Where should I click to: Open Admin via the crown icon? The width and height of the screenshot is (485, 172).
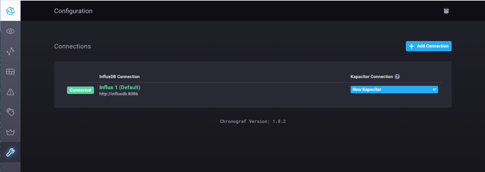point(10,132)
